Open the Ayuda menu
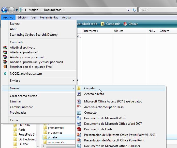The height and width of the screenshot is (148, 177). click(x=66, y=17)
